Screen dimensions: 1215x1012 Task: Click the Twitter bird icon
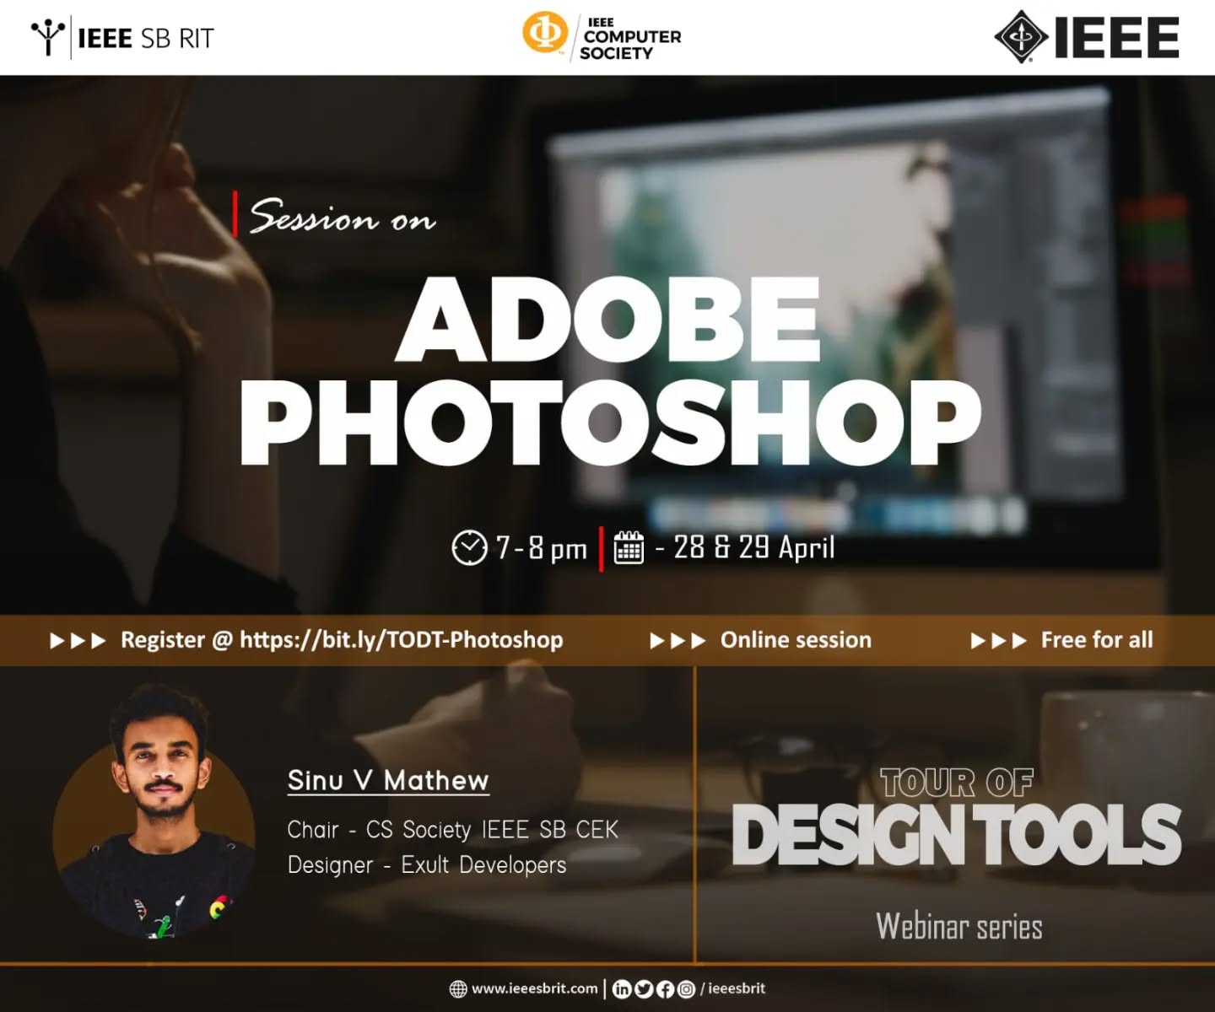[x=644, y=988]
